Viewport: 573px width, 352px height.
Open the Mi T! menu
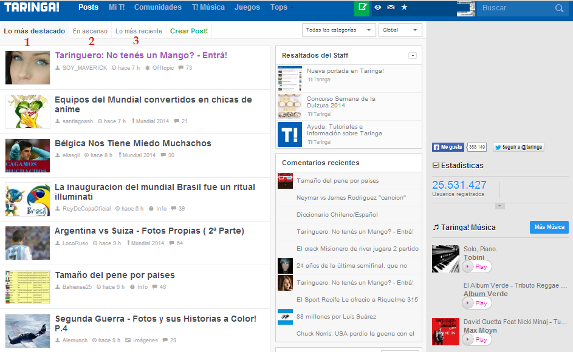tap(117, 7)
